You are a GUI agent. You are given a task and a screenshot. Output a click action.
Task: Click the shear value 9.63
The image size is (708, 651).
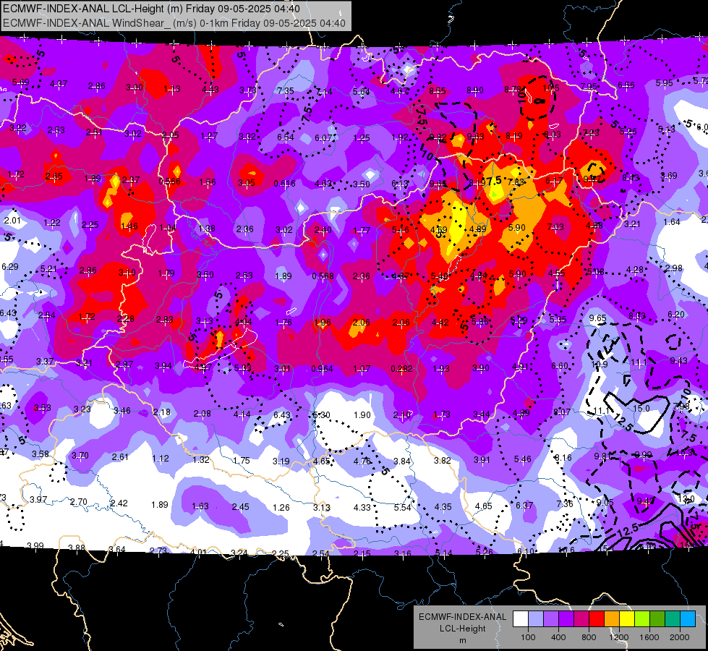(x=475, y=137)
